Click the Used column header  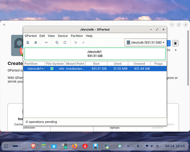click(118, 64)
